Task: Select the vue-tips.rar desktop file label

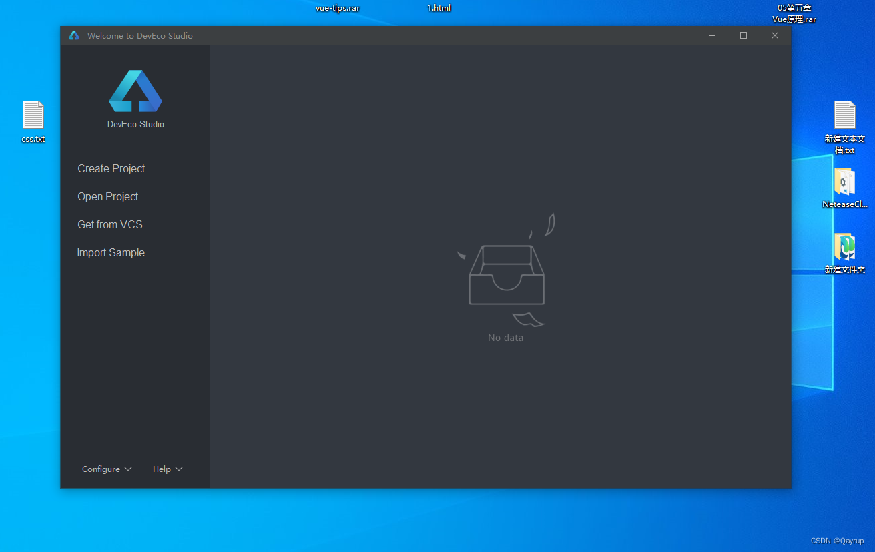Action: [338, 8]
